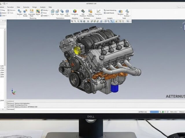Click the pin icon on the left panel header
This screenshot has width=185, height=138.
(x=3, y=21)
